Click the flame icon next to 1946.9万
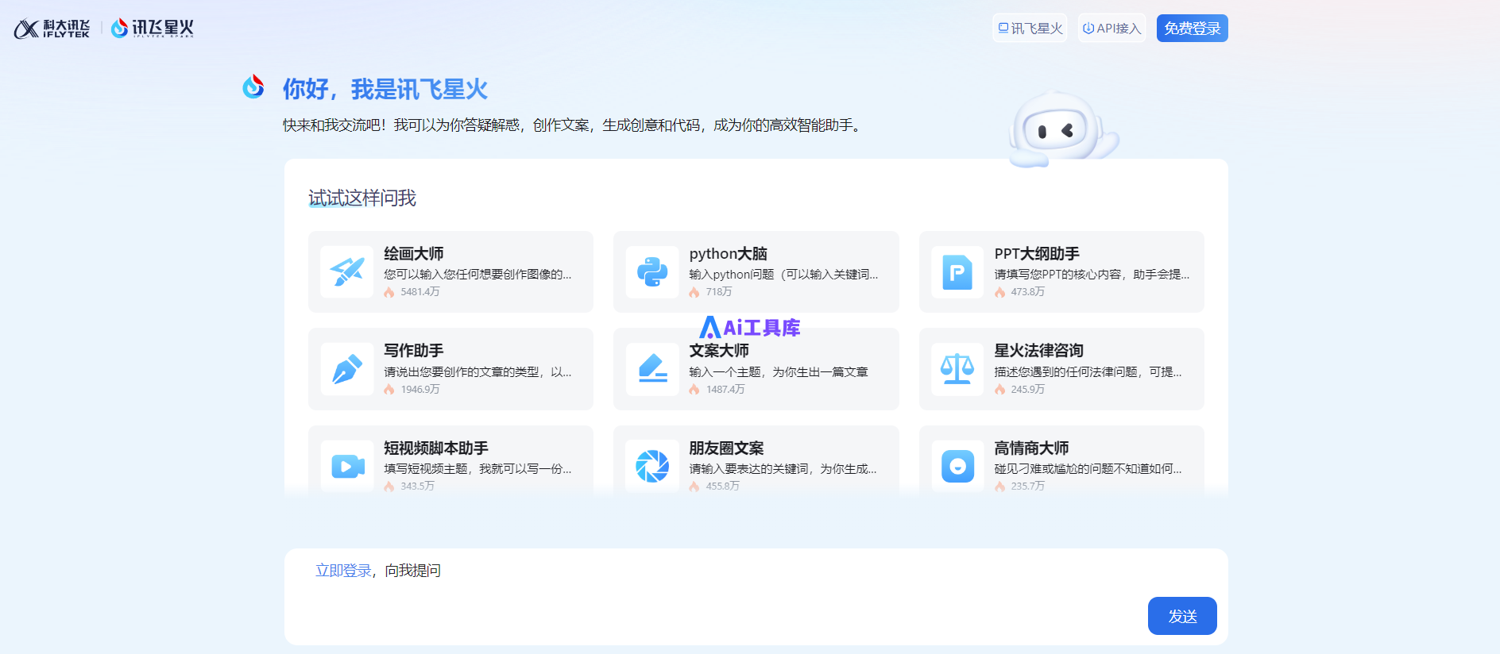 coord(389,390)
